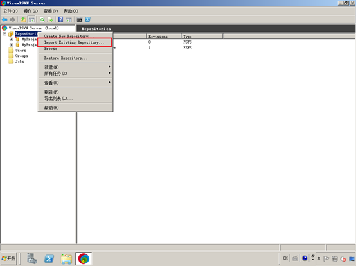
Task: Click the revisions value 1
Action: pos(150,48)
